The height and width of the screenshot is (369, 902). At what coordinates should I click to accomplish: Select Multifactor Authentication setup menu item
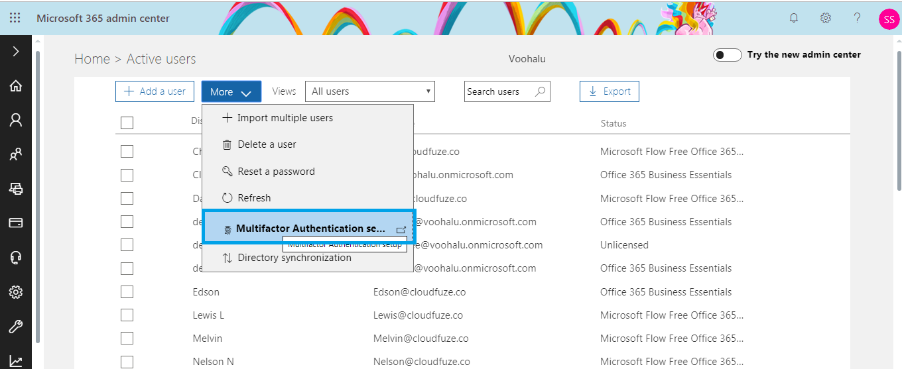309,228
